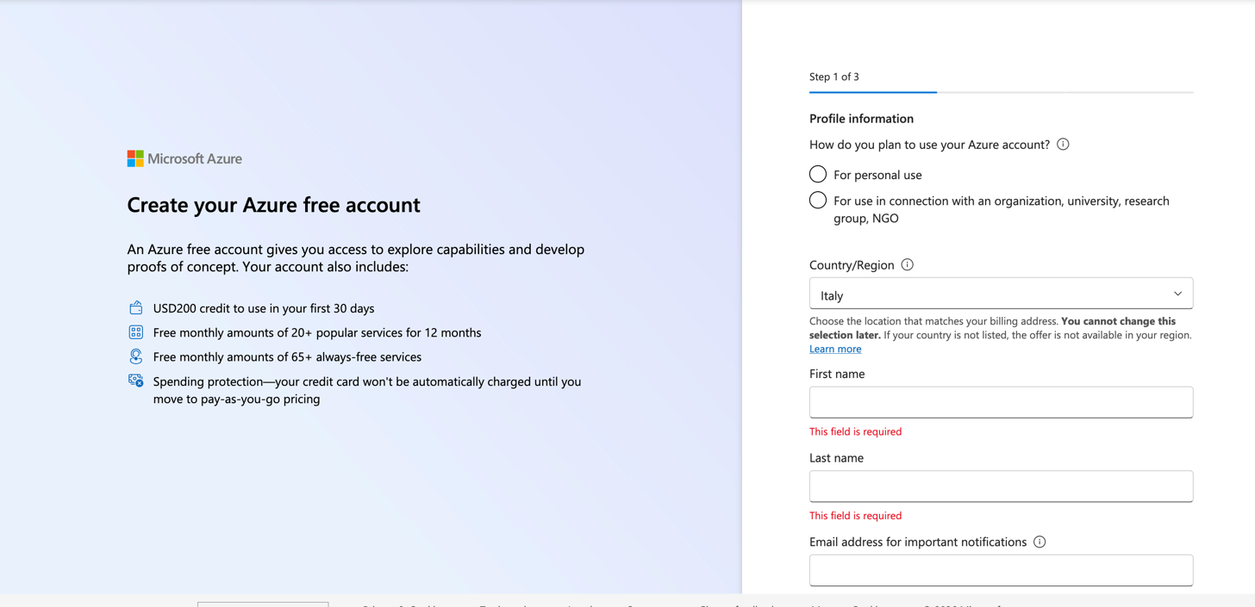The width and height of the screenshot is (1255, 607).
Task: Click inside the First name field
Action: [1000, 402]
